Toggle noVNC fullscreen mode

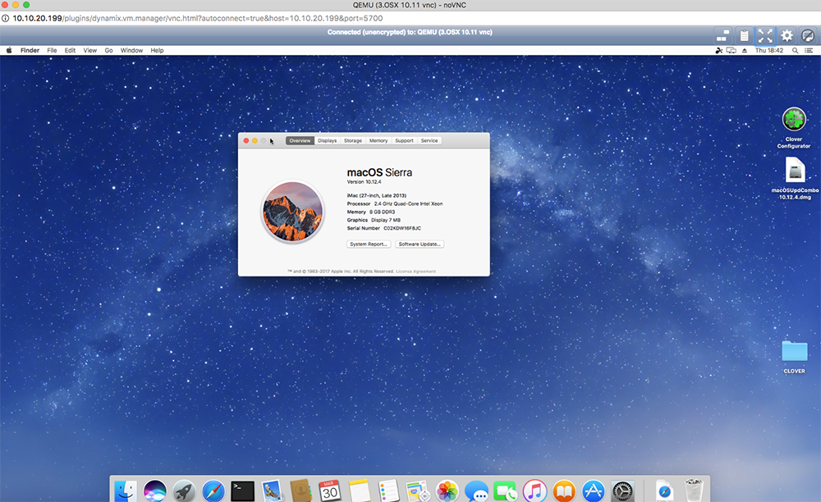click(x=765, y=35)
